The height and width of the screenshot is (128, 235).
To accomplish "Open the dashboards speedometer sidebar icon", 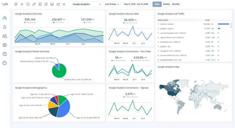I will tap(5, 18).
